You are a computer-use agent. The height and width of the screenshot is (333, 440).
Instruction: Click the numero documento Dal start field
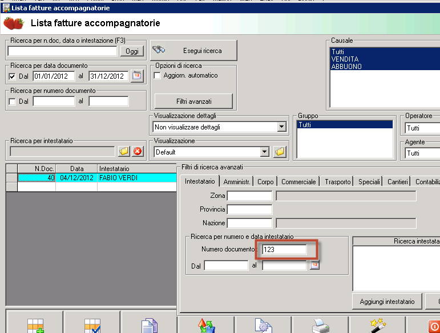[54, 101]
